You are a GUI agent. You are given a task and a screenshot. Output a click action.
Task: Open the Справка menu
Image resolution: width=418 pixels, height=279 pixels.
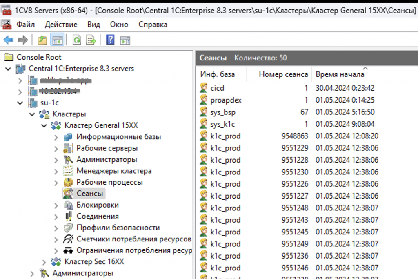tap(153, 25)
